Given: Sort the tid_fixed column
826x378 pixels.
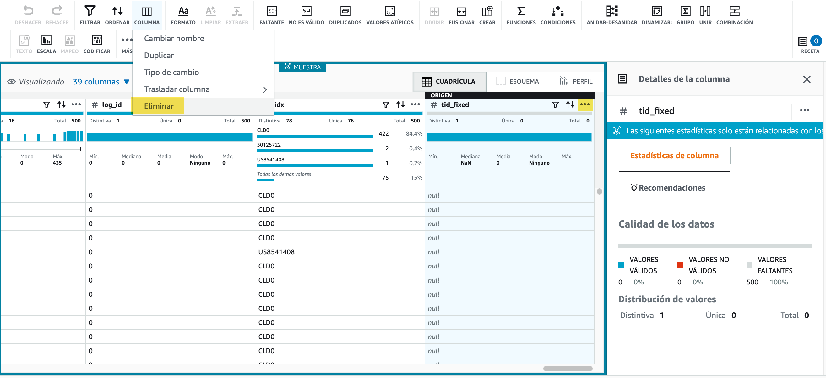Looking at the screenshot, I should 570,105.
